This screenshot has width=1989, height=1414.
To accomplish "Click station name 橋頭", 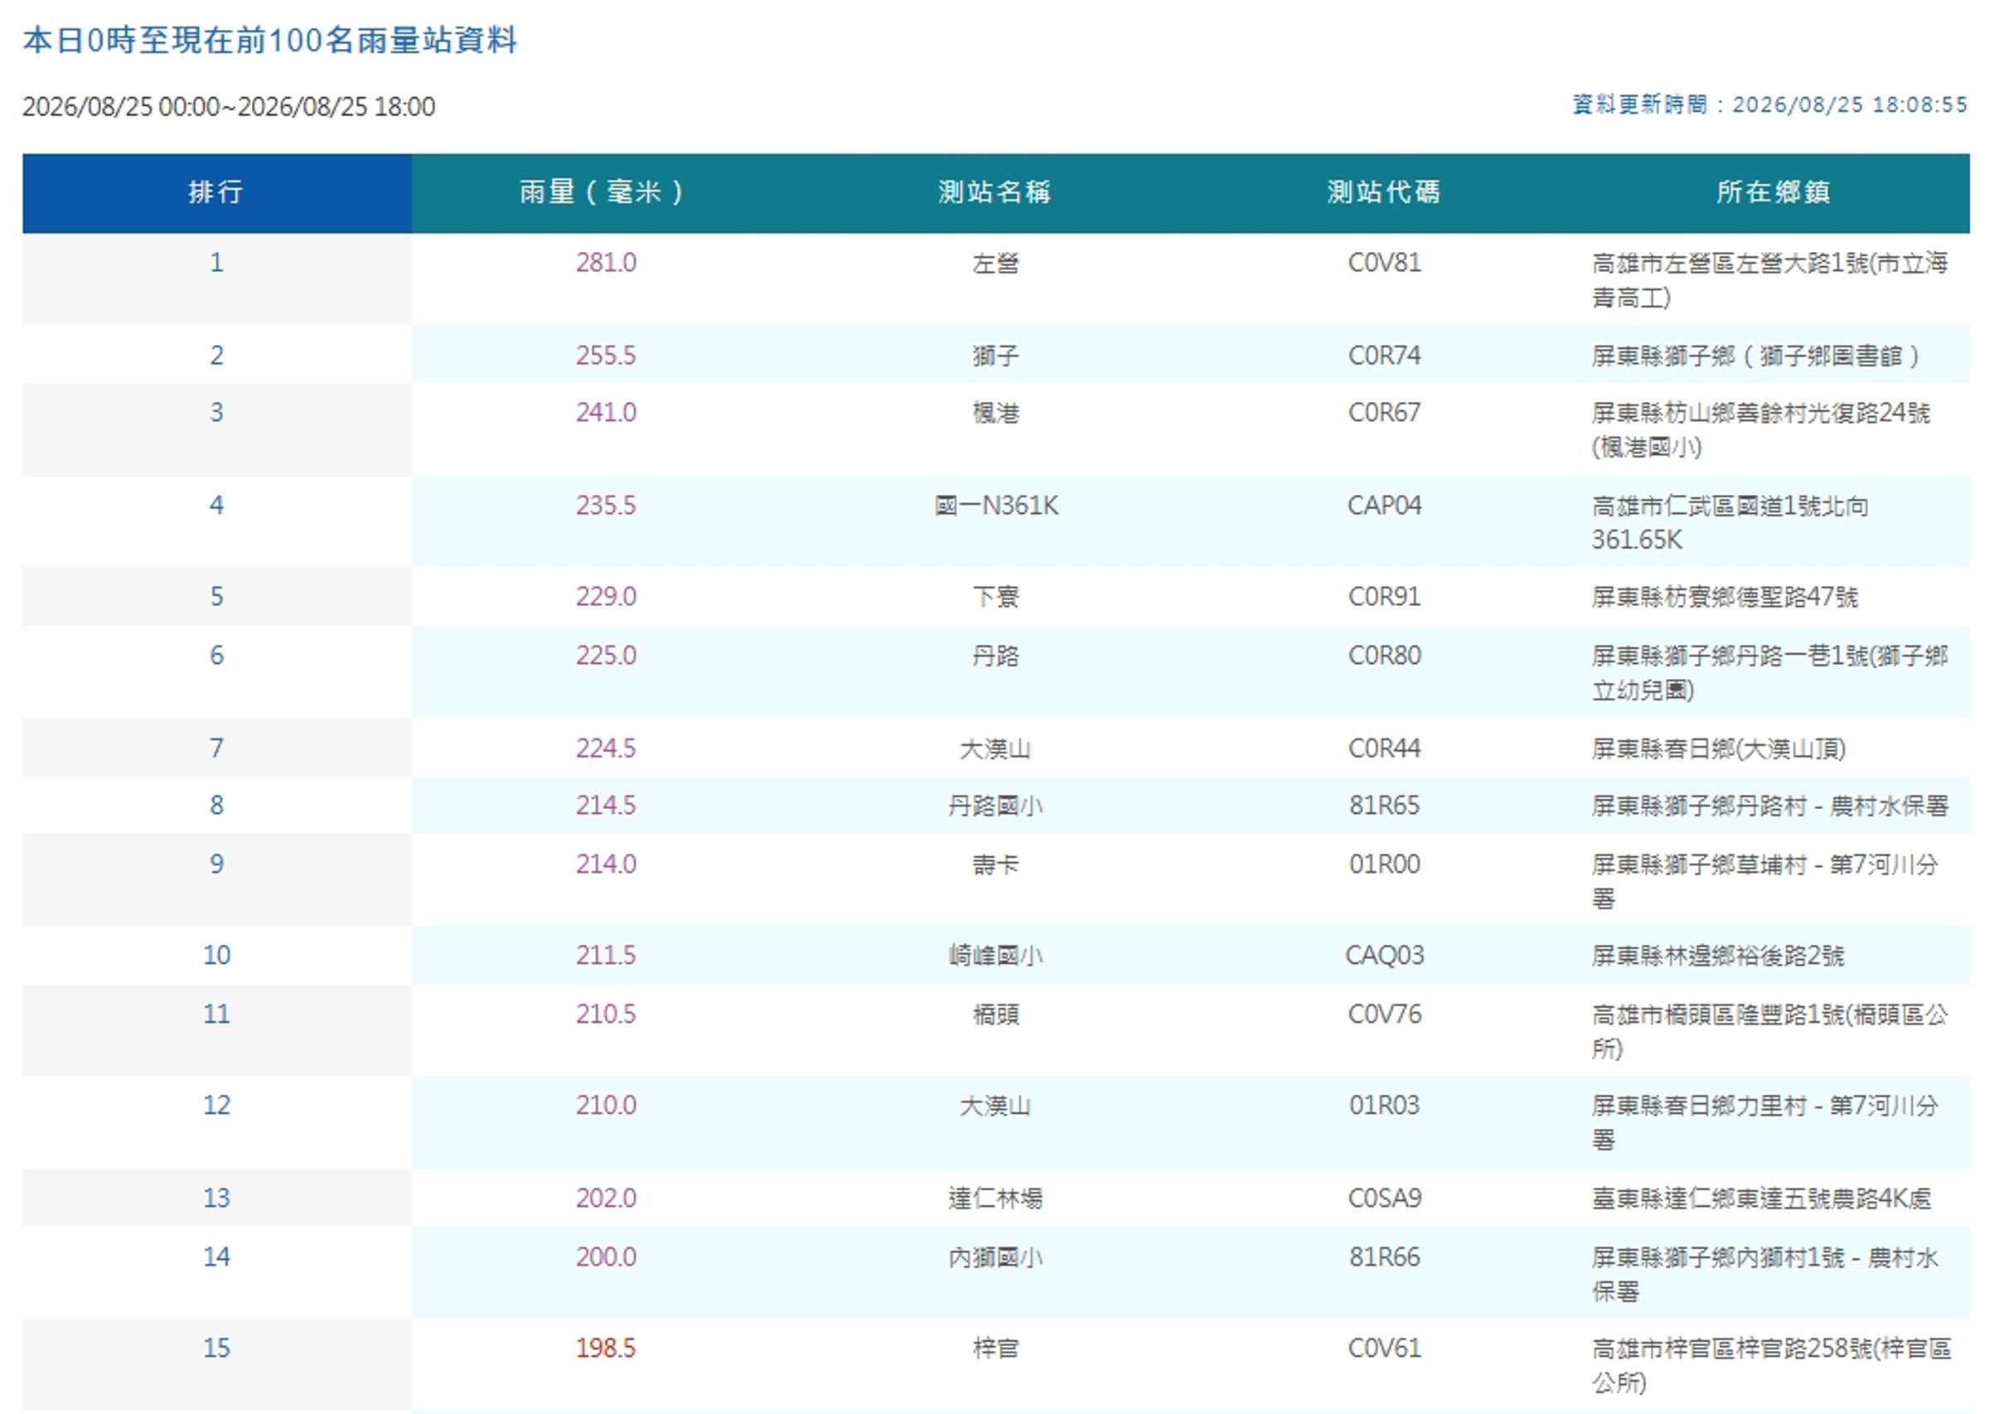I will (995, 1014).
